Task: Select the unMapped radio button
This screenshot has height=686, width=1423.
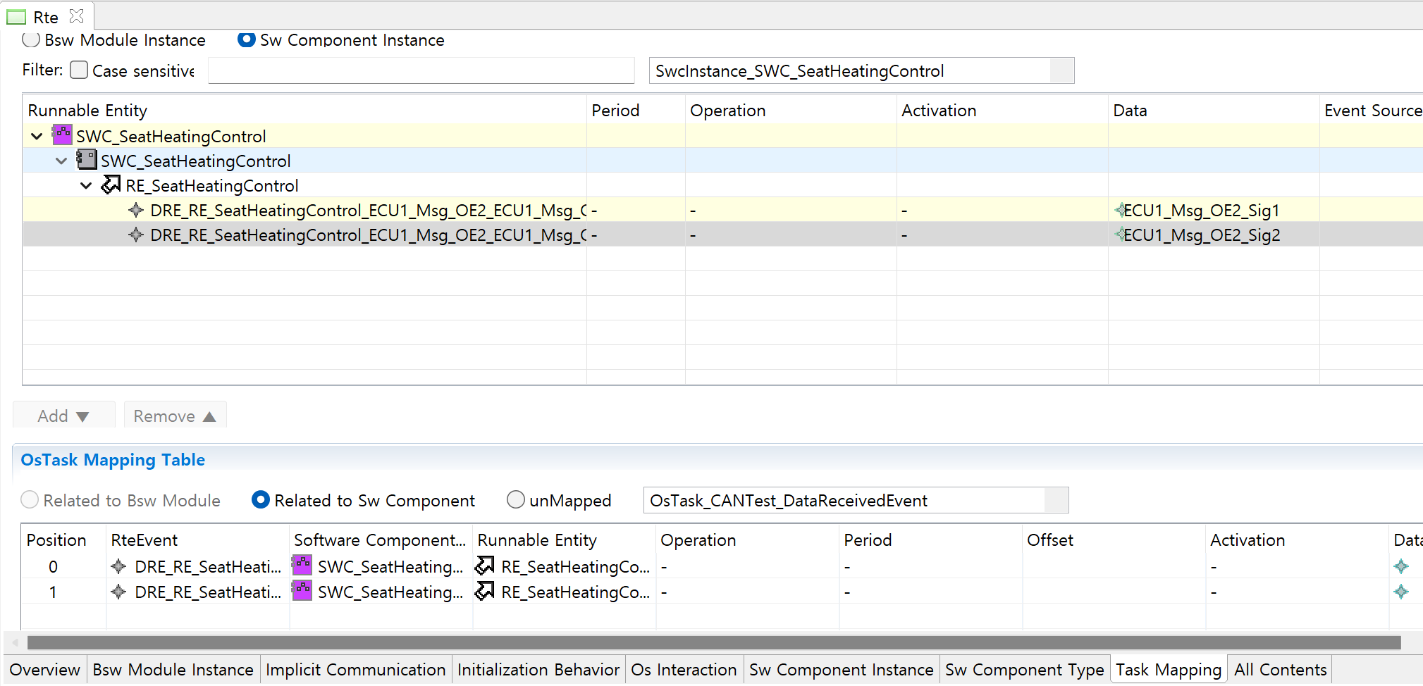Action: click(516, 499)
